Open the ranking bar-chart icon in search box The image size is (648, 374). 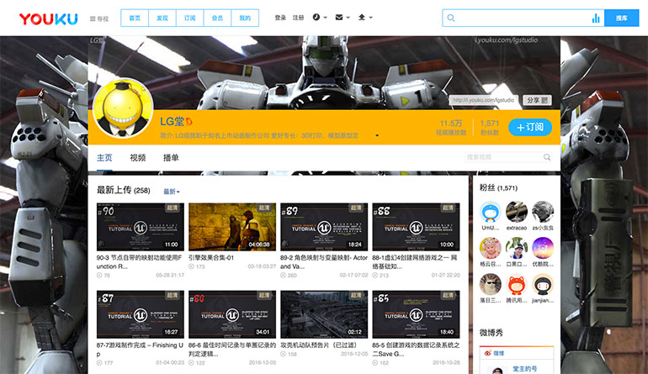click(x=596, y=18)
